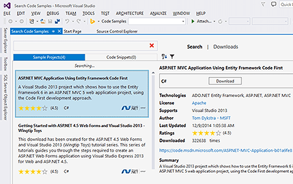The image size is (293, 184).
Task: Open the Bing search provider dropdown
Action: point(99,21)
